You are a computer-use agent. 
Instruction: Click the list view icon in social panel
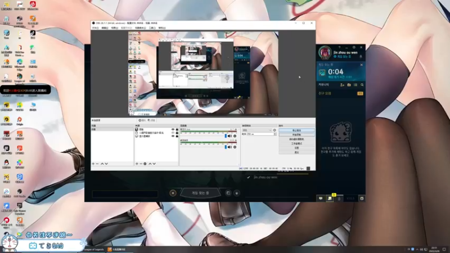[355, 85]
